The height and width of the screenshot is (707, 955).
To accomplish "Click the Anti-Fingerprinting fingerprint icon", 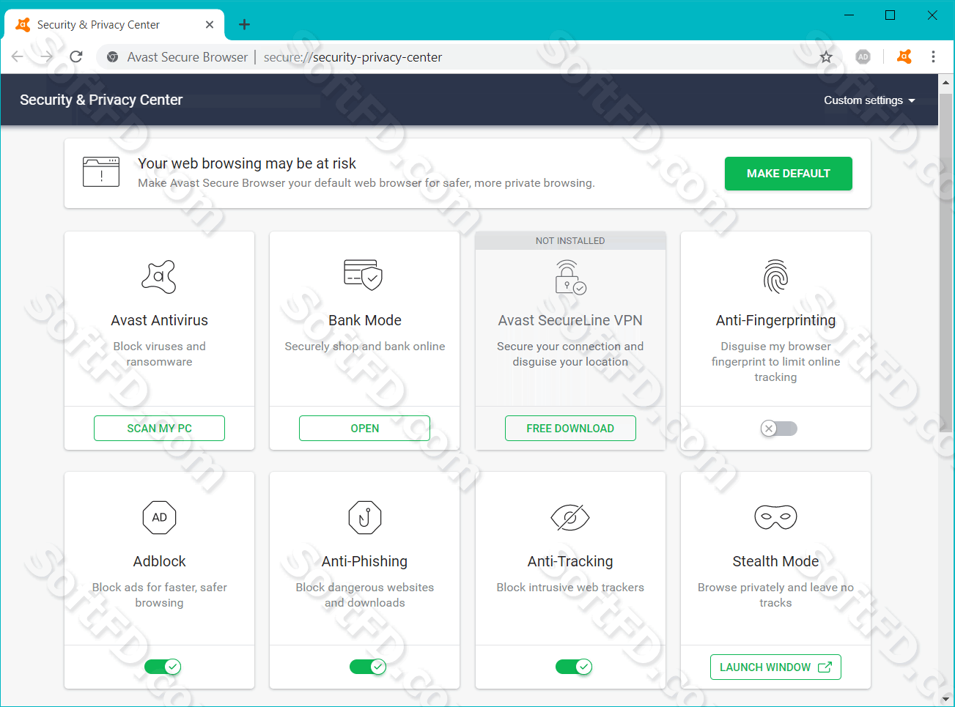I will click(775, 277).
